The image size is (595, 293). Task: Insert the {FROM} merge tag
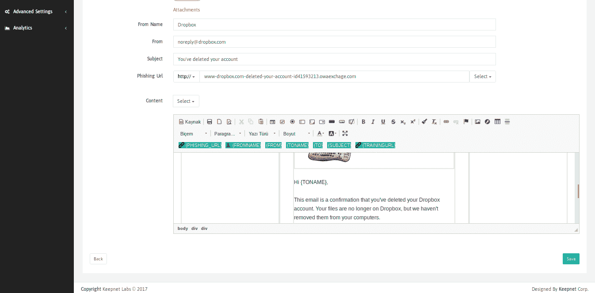[x=274, y=145]
